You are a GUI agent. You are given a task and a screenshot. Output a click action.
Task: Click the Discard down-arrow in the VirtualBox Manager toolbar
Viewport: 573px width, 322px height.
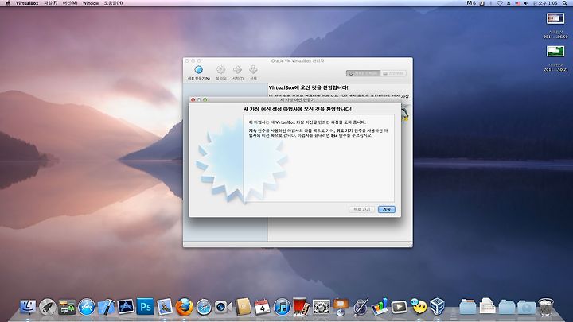pos(253,70)
